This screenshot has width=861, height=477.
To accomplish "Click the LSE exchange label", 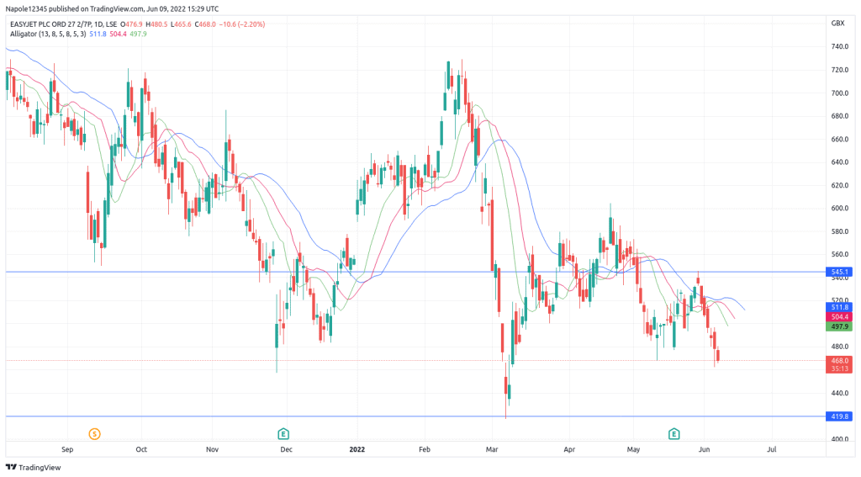I will pos(110,24).
